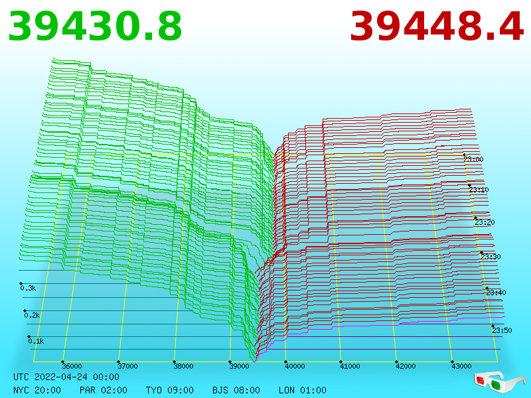Click the NYC 20:00 clock text

[37, 390]
